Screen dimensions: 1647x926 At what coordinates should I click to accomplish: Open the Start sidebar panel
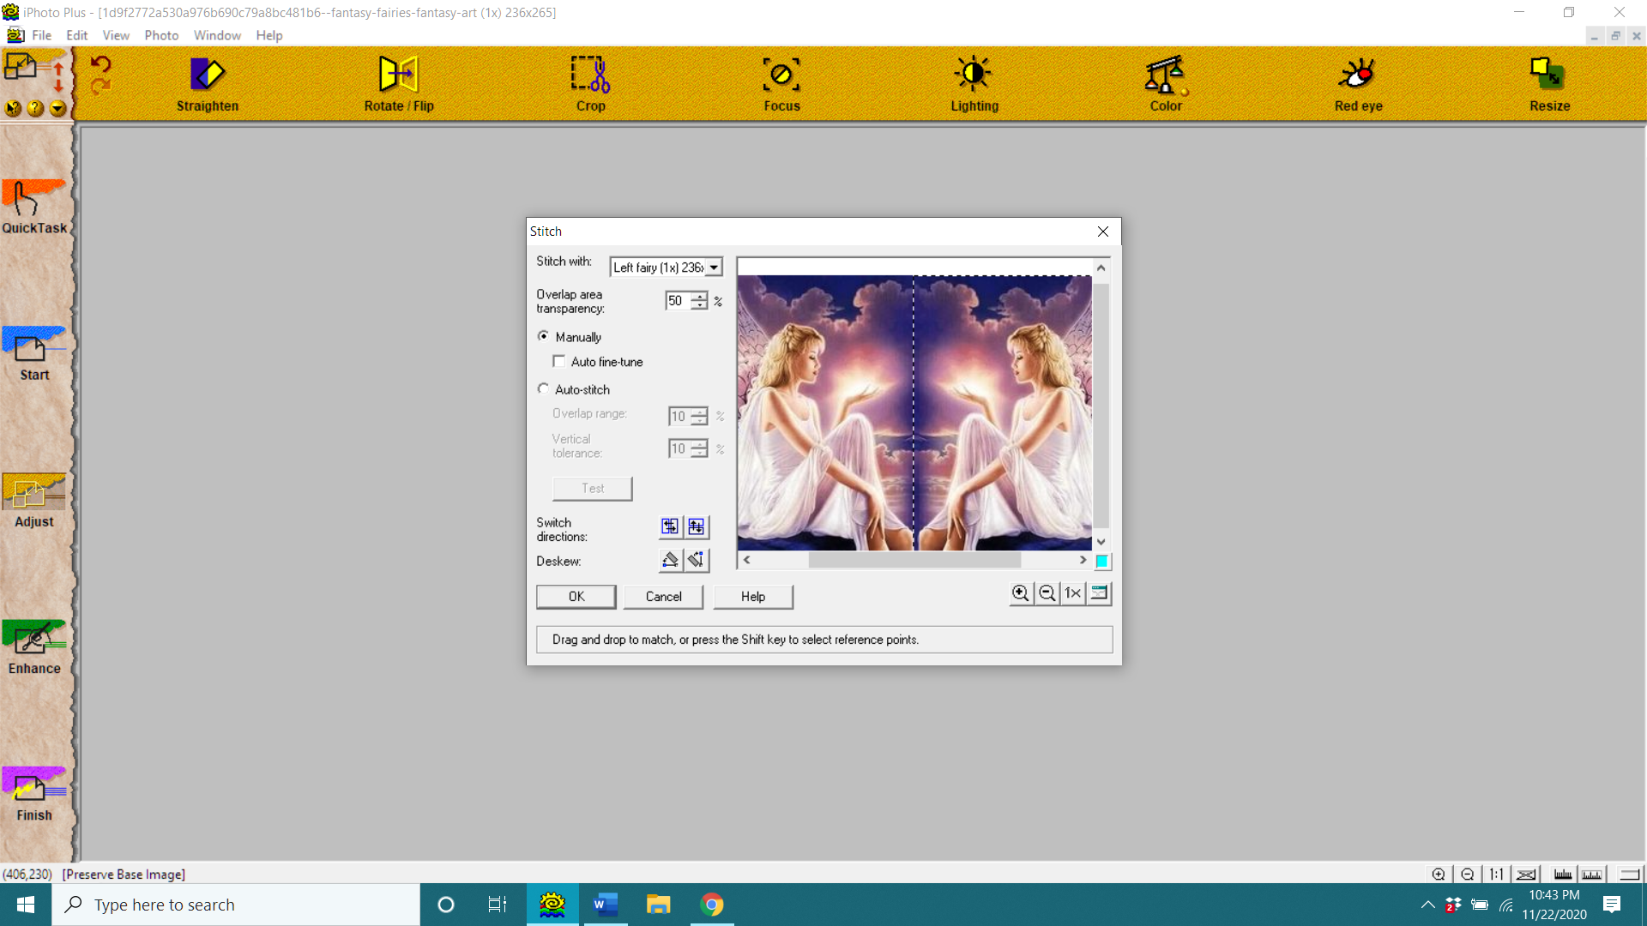coord(34,353)
